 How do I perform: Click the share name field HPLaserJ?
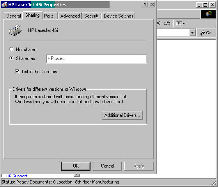pos(96,59)
